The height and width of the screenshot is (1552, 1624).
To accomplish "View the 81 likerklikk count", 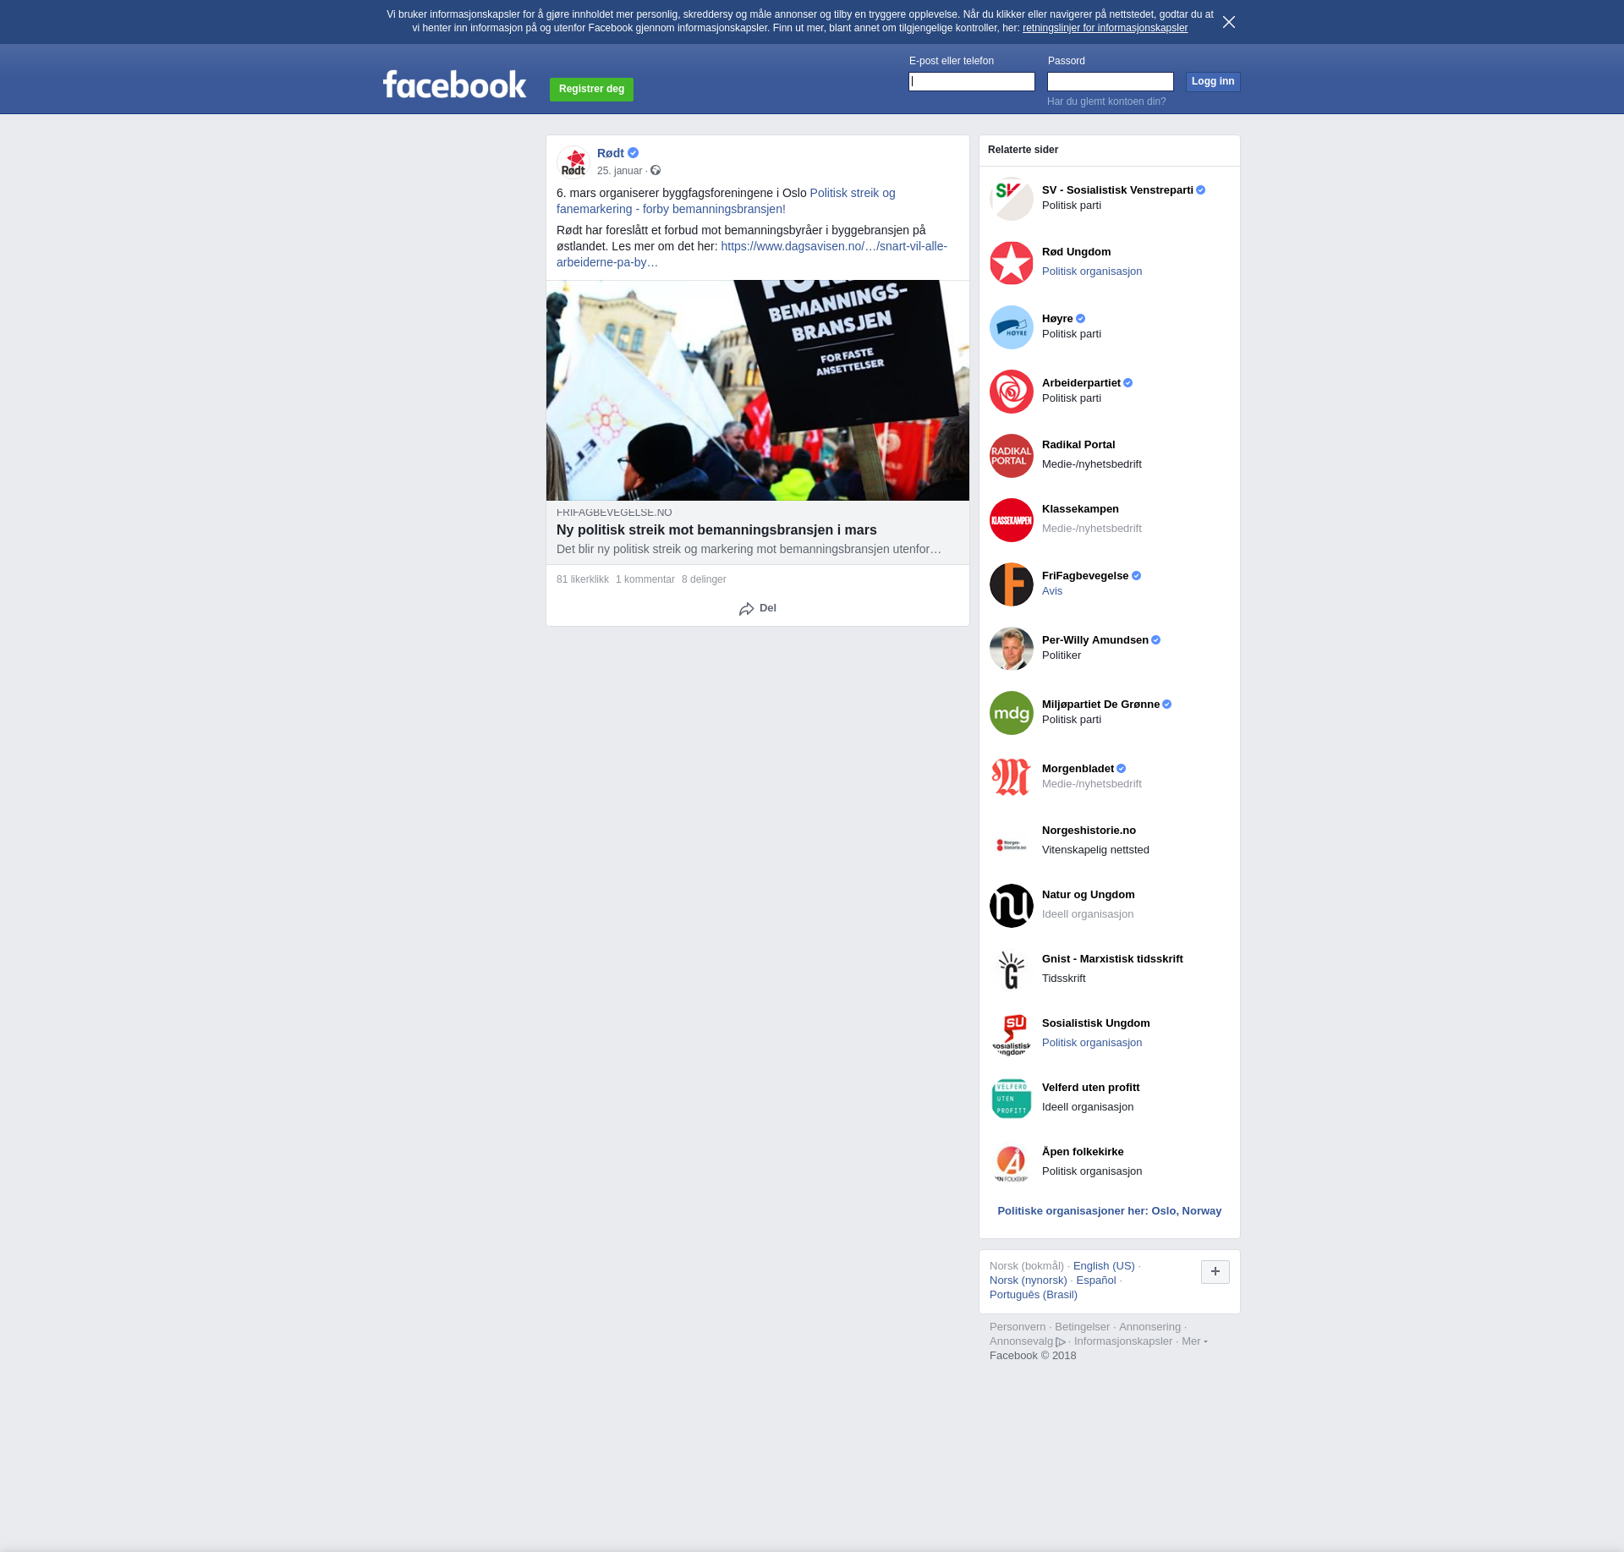I will coord(583,579).
